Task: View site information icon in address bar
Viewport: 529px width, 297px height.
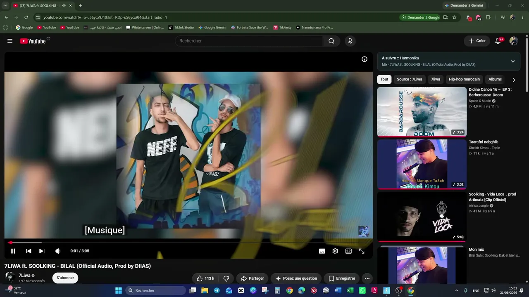Action: pos(38,17)
